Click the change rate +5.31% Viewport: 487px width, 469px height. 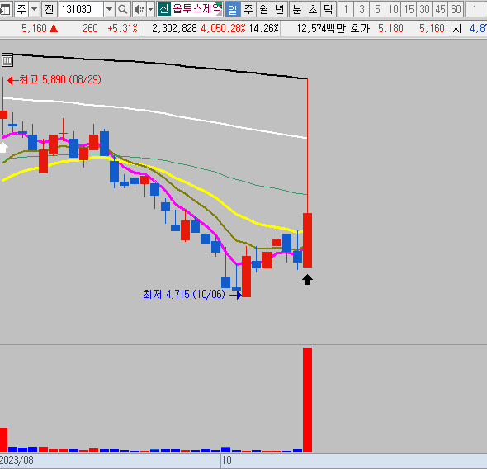[x=122, y=29]
